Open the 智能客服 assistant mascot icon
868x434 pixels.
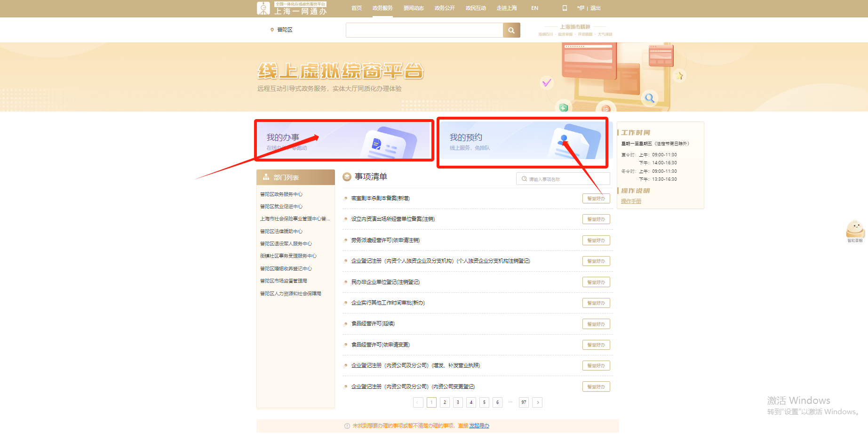point(855,230)
